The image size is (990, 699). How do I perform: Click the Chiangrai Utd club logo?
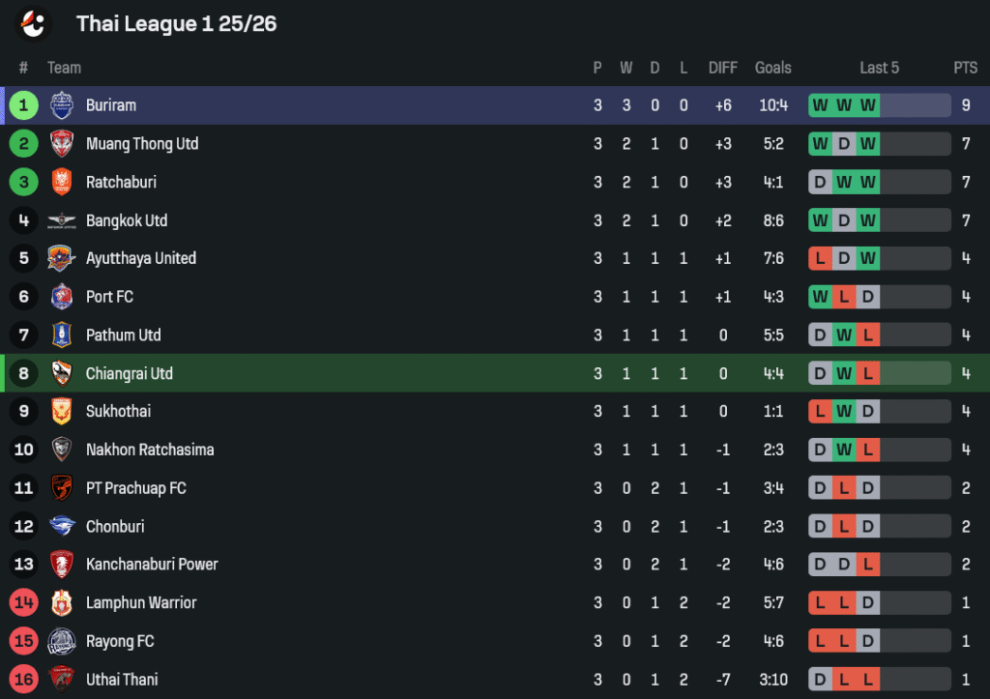[62, 373]
